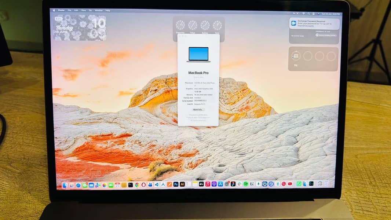This screenshot has width=391, height=220.
Task: Open Notion from the dock
Action: pos(252,184)
